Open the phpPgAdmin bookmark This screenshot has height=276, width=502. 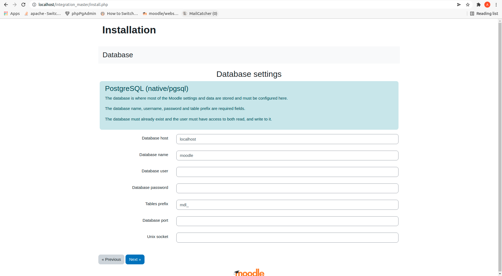pyautogui.click(x=81, y=14)
